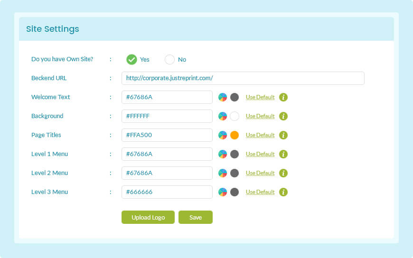Open color picker wheel for Background
413x258 pixels.
(223, 116)
